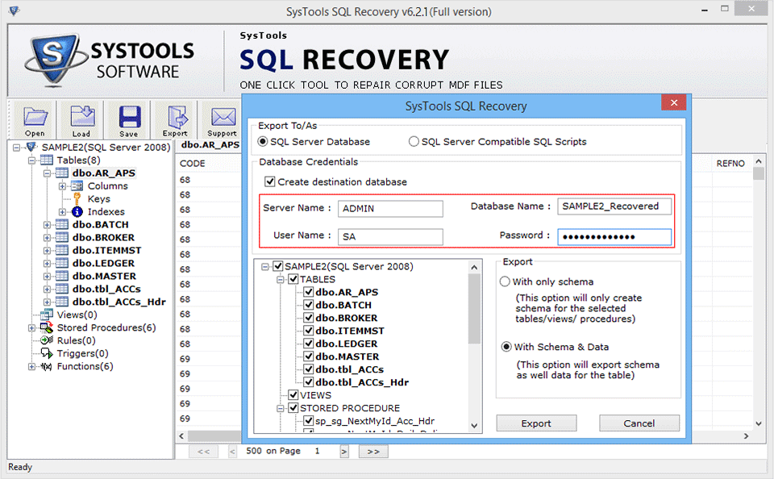Click the dbo.tbl_ACCs_Hdr table icon in left tree
This screenshot has width=774, height=479.
[62, 302]
